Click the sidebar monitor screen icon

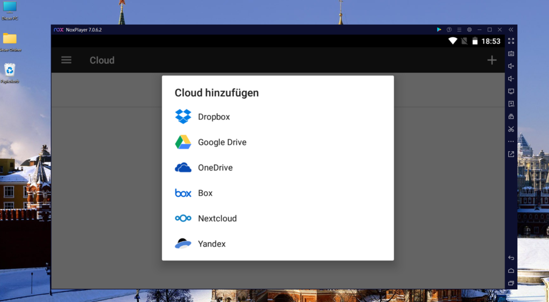tap(511, 91)
